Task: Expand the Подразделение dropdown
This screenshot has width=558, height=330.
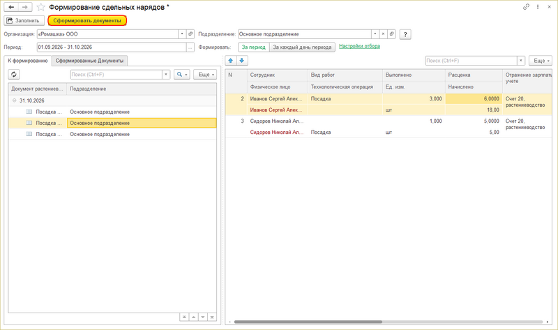Action: 375,34
